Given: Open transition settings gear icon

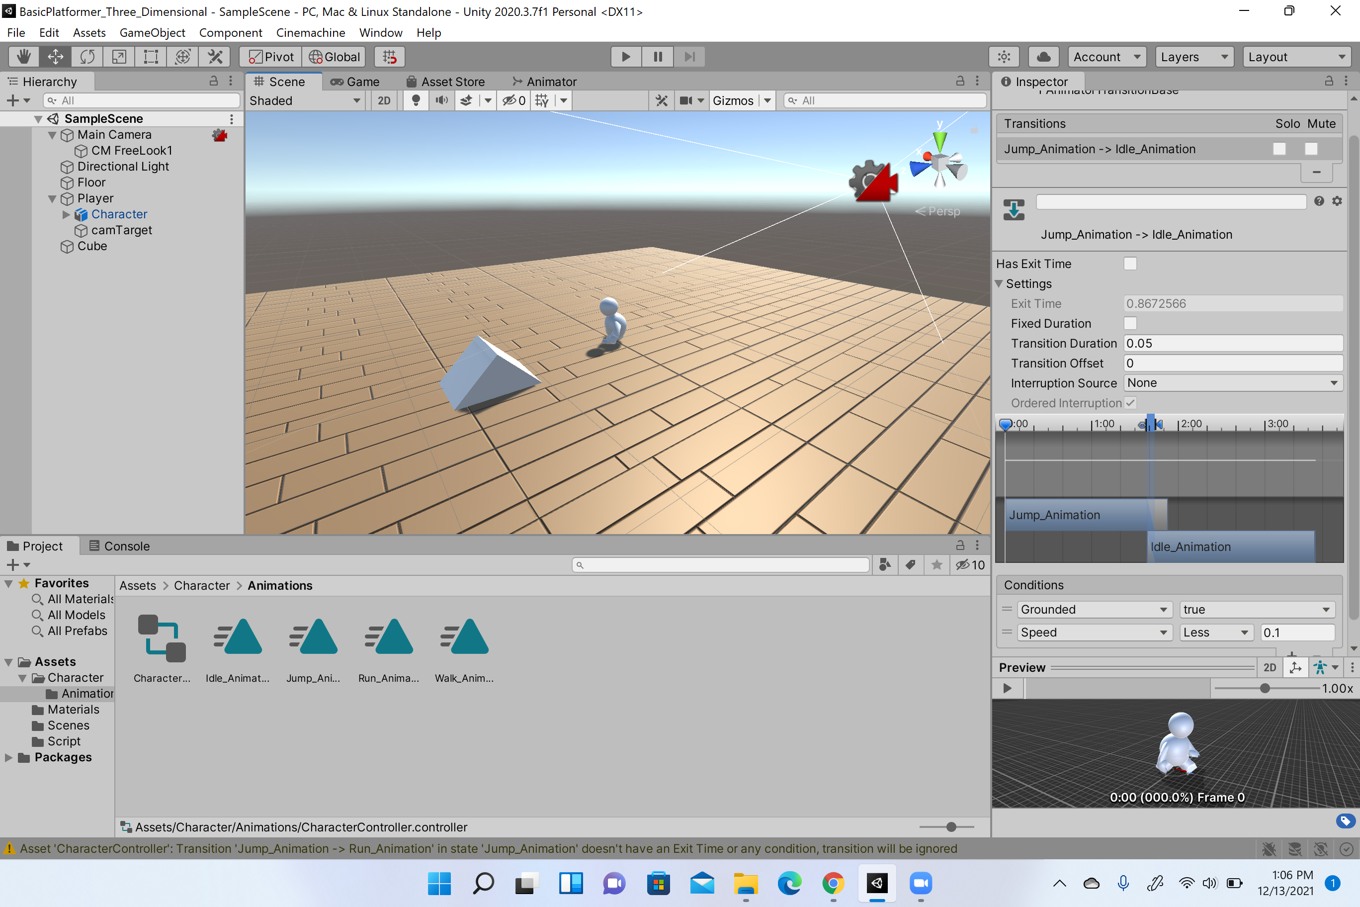Looking at the screenshot, I should [x=1337, y=201].
